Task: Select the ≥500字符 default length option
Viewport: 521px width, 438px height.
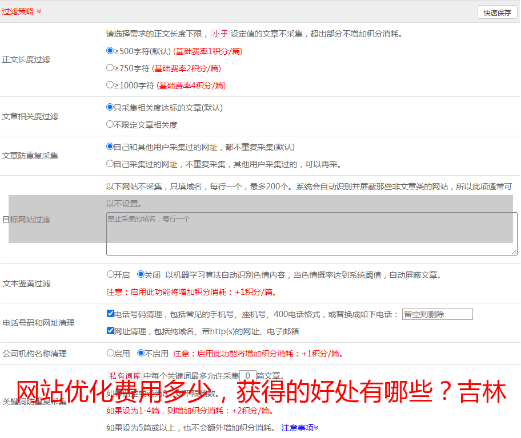Action: (x=110, y=51)
